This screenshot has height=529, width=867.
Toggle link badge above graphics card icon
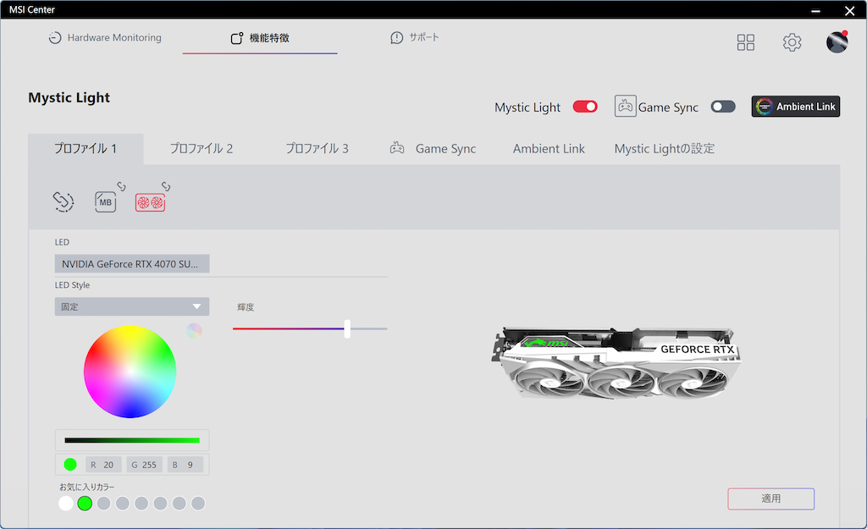pos(166,186)
